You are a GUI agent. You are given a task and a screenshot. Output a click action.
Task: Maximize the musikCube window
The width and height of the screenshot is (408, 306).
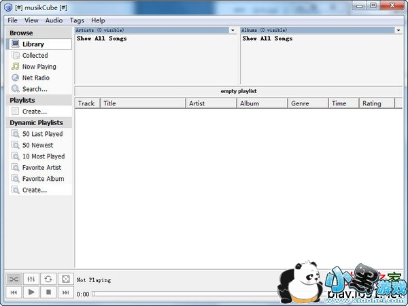(373, 5)
